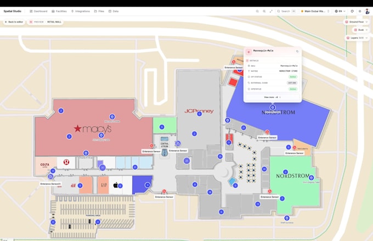Click the display table marker in green Nordstrom

(311, 178)
